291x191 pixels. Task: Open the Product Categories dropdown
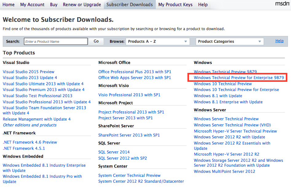[230, 42]
